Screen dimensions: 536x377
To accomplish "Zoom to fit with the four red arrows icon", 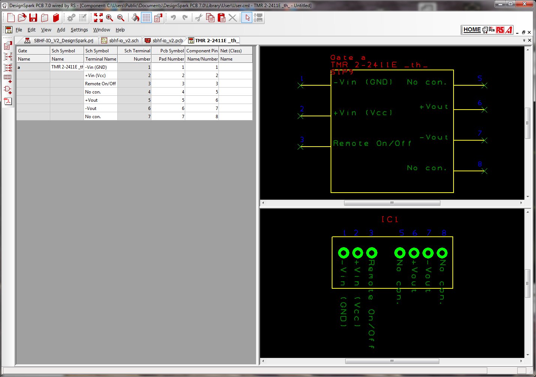I will tap(98, 18).
